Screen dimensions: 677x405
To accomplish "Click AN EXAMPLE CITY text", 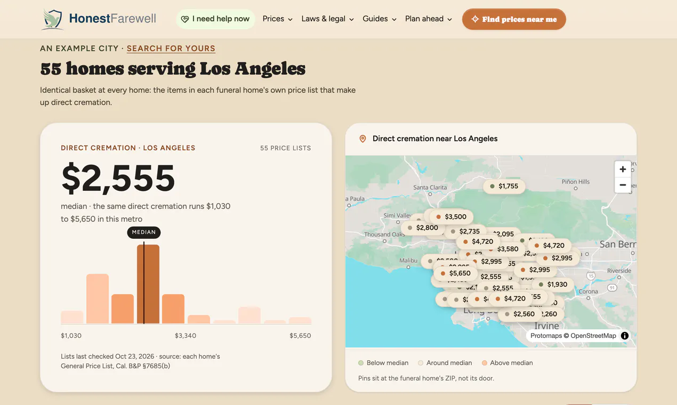I will pos(79,48).
